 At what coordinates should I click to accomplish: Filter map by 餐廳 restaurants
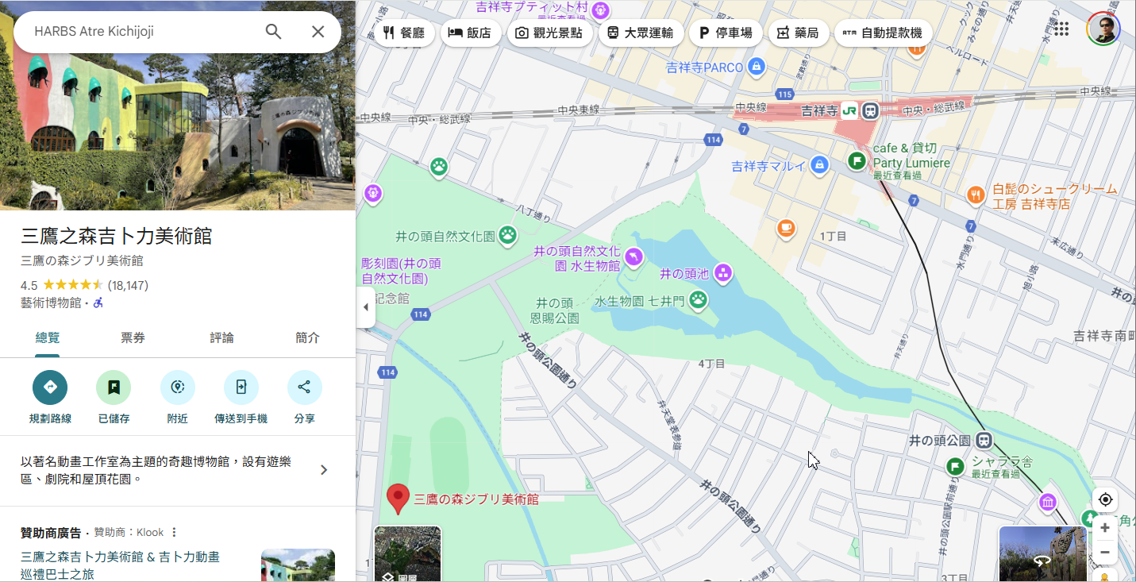(404, 33)
